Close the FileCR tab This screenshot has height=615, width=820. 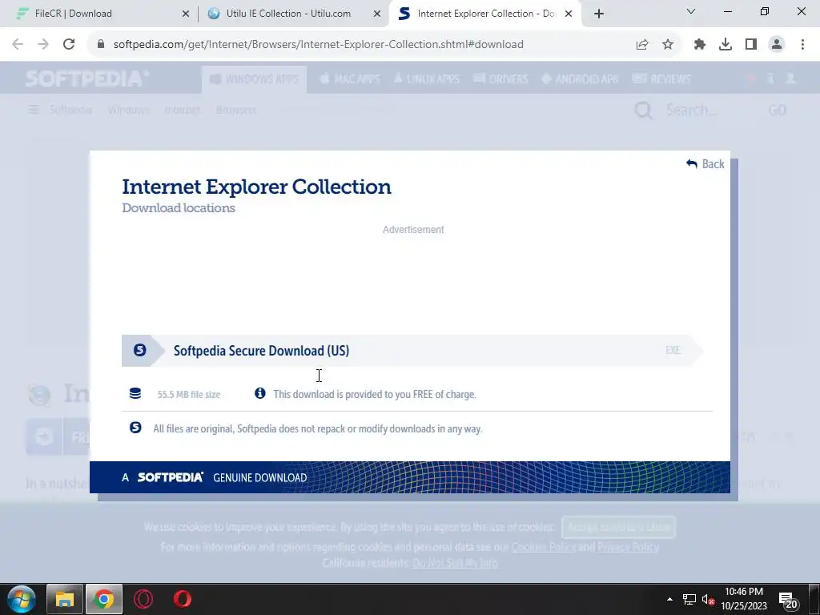point(186,14)
